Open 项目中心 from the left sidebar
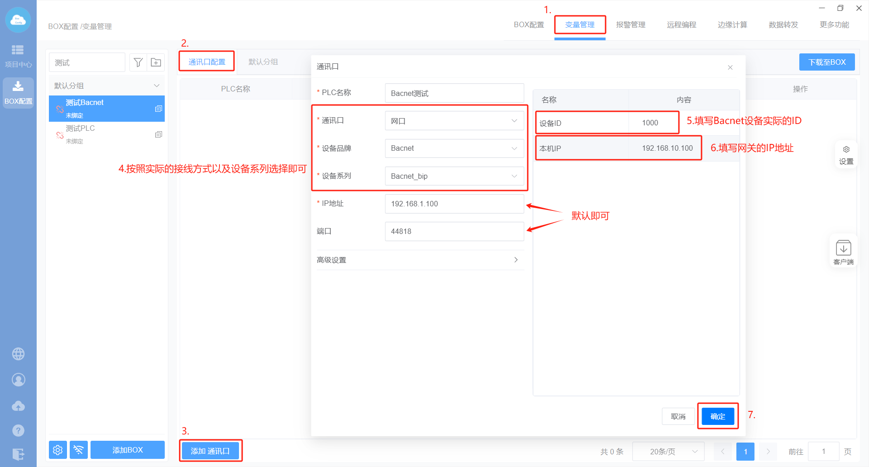 (x=18, y=56)
